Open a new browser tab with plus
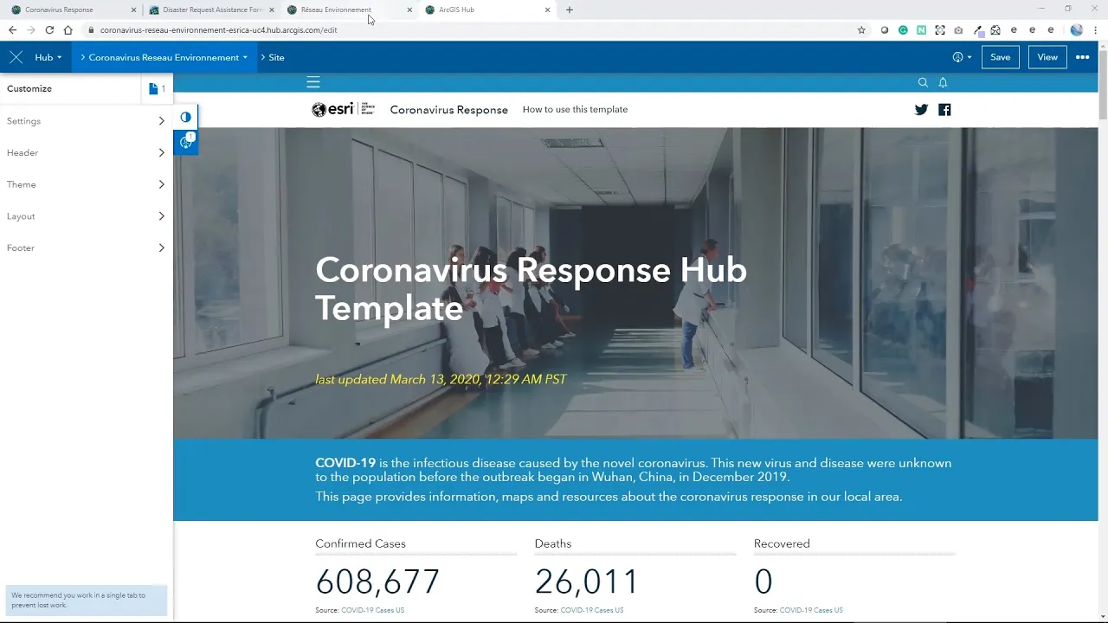 coord(569,10)
